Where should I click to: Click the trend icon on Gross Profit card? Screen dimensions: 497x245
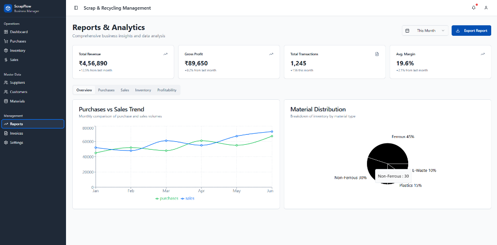coord(271,54)
